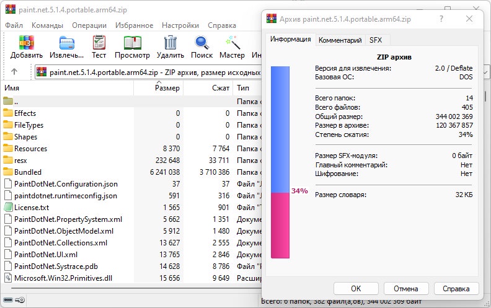Screen dimensions: 491x308
Task: Click the archive icon in the address bar
Action: 42,72
